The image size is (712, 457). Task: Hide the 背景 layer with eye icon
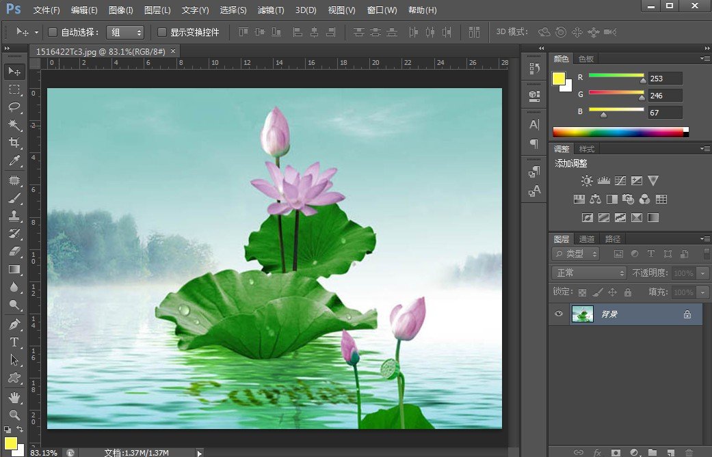tap(559, 314)
